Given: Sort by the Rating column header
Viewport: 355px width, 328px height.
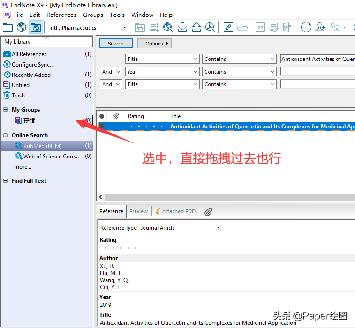Looking at the screenshot, I should point(146,116).
